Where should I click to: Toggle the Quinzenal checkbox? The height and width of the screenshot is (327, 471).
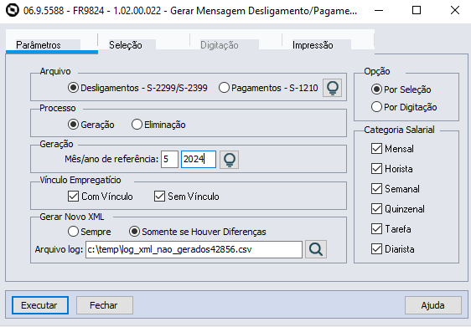click(x=398, y=208)
